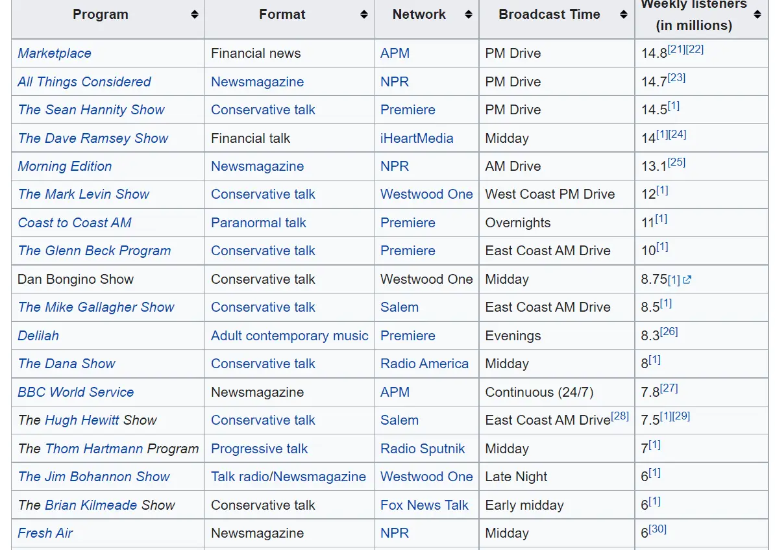Sort by Broadcast Time column arrows

(624, 14)
